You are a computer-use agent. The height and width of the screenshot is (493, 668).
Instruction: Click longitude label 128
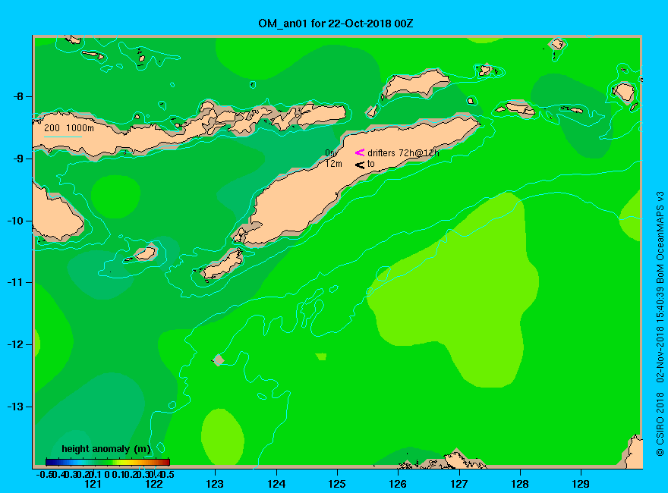[520, 484]
